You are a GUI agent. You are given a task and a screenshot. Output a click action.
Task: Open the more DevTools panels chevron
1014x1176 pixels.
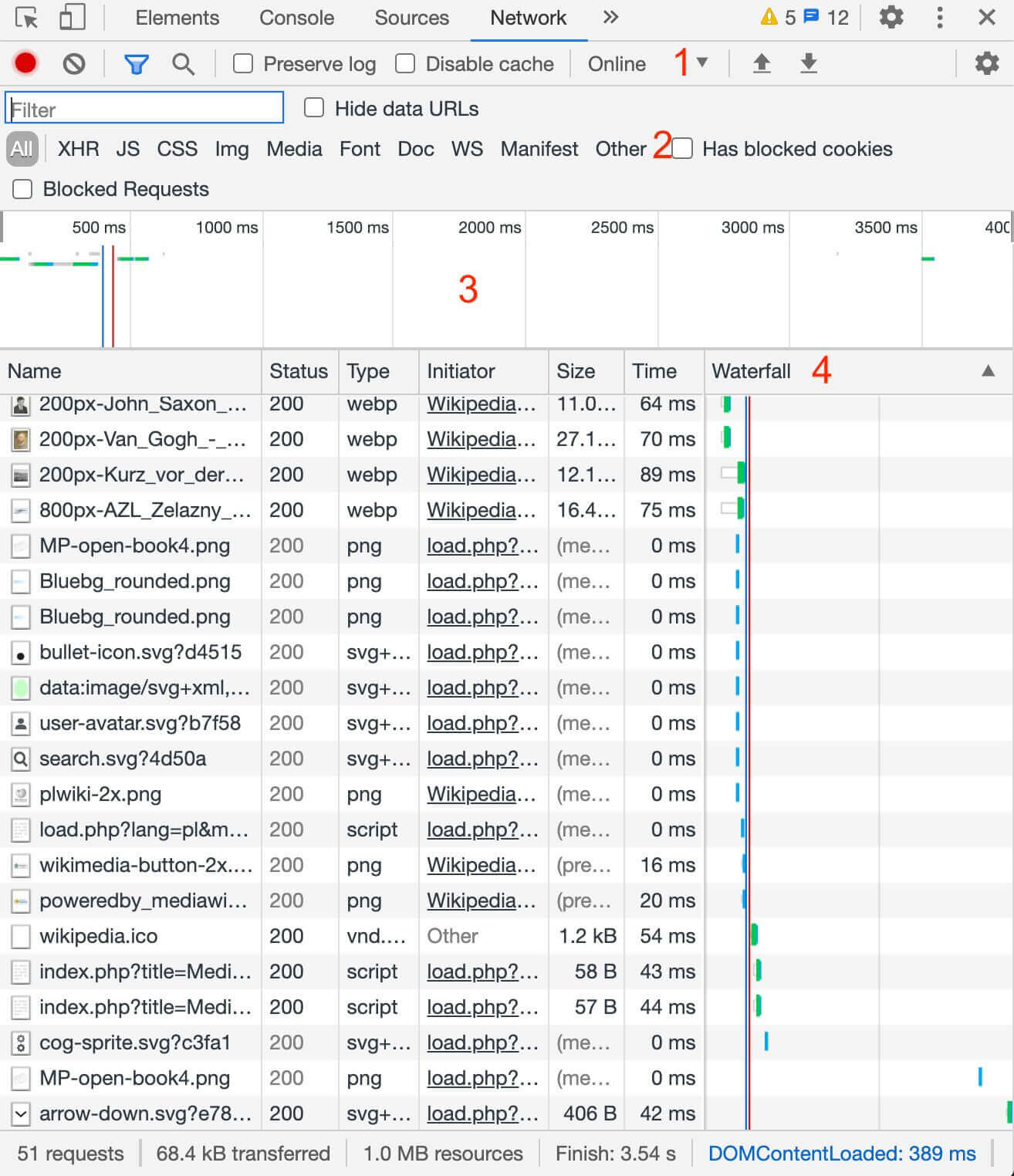pos(610,17)
